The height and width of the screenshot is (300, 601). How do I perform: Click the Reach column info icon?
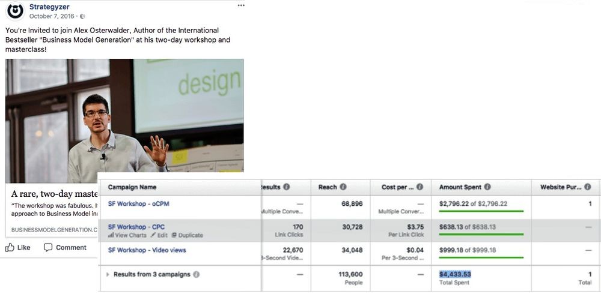[343, 187]
